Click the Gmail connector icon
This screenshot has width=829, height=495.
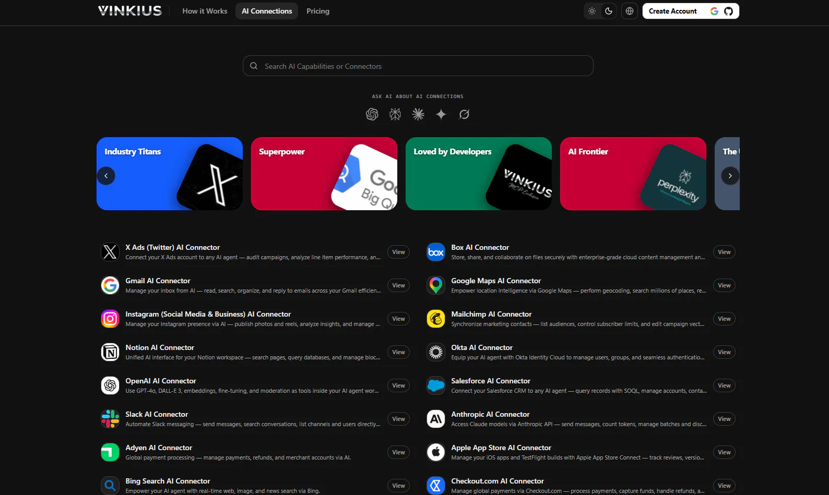pos(110,285)
